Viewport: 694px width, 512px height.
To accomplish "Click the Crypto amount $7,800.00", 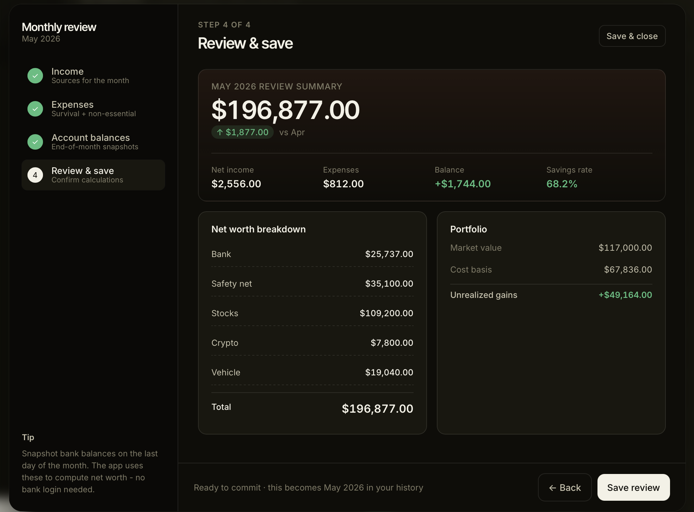I will (x=392, y=343).
